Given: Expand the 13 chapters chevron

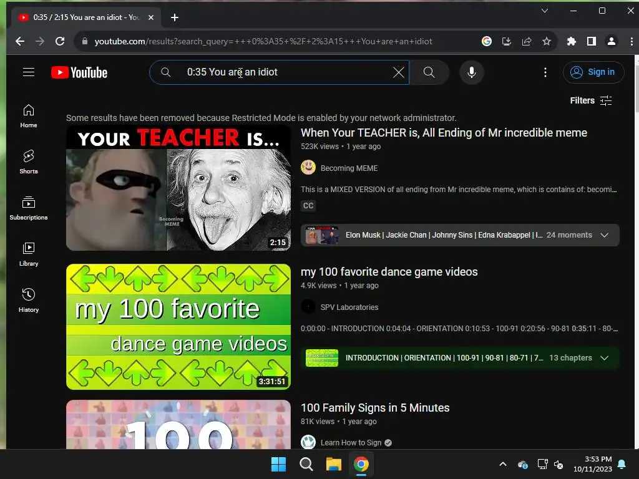Looking at the screenshot, I should coord(604,357).
